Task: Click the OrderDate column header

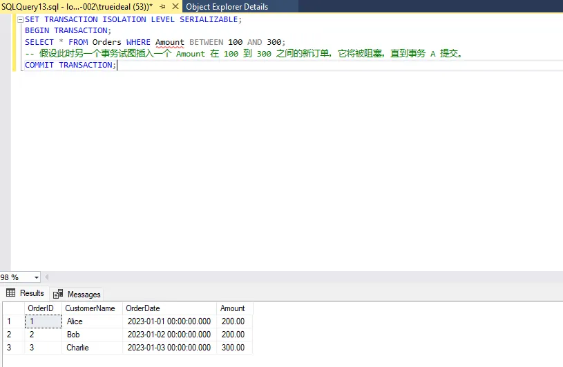Action: click(x=142, y=308)
